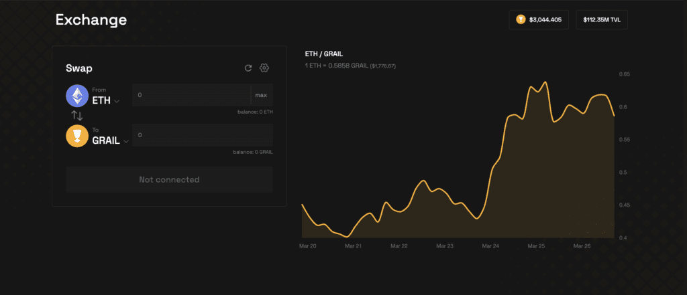Click the GRAIL price badge icon in header
The height and width of the screenshot is (295, 687).
521,19
